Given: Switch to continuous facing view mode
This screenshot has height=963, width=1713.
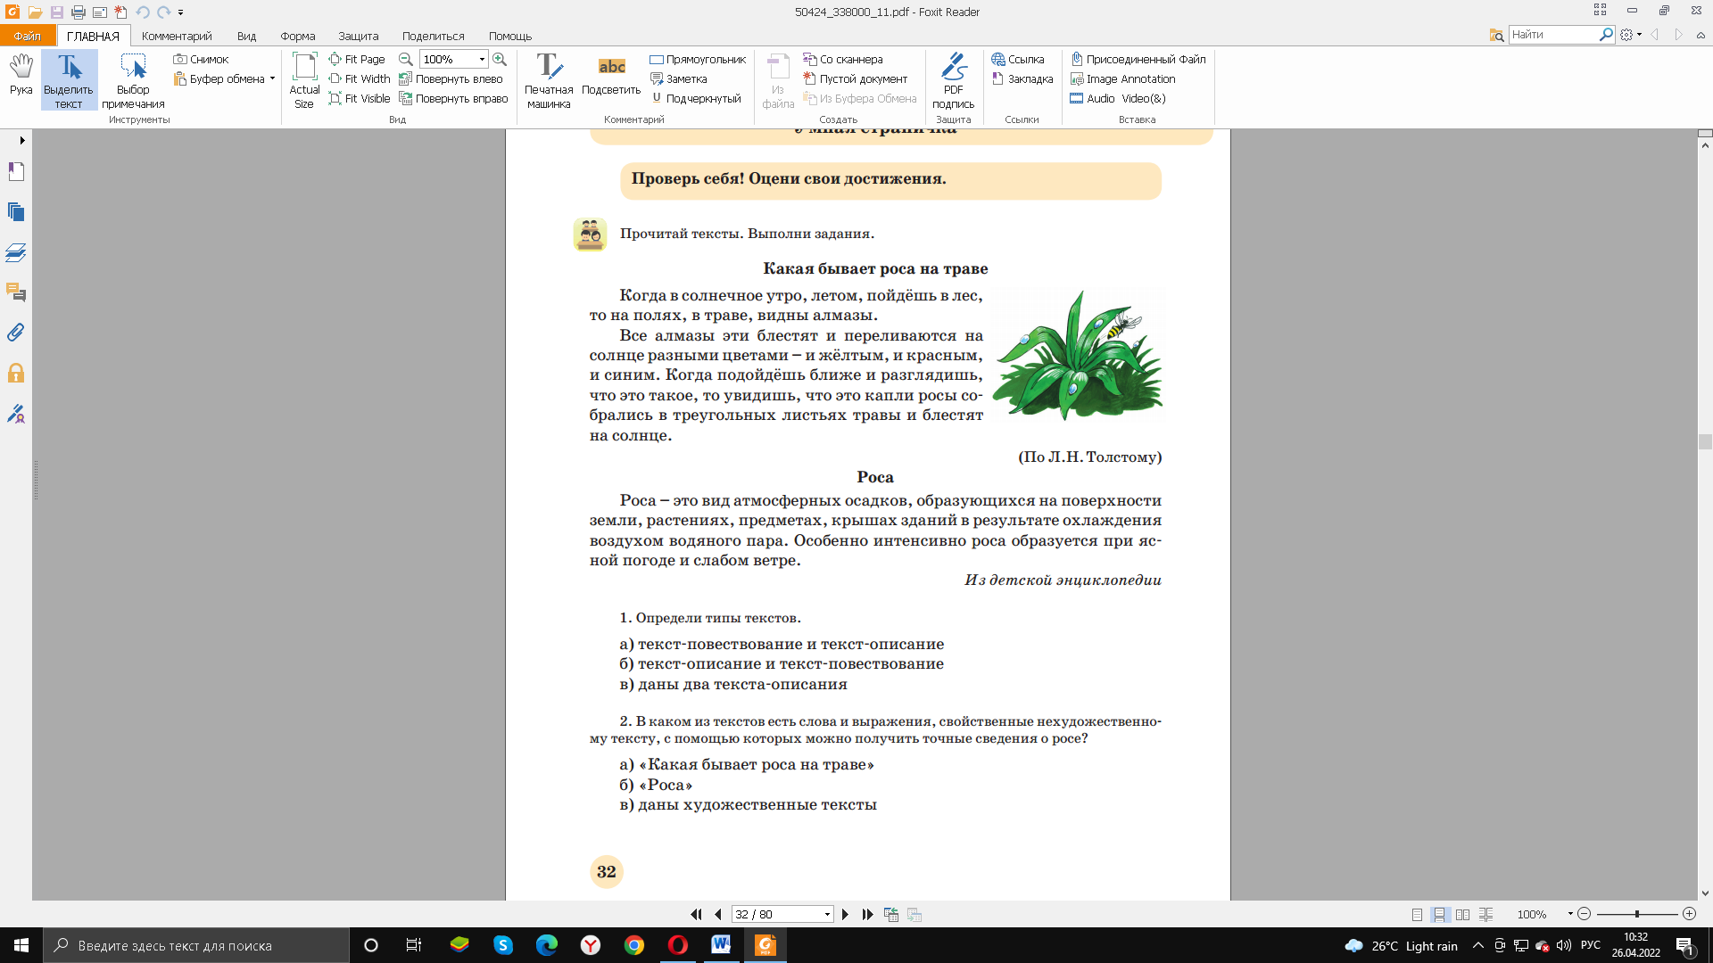Looking at the screenshot, I should pos(1485,915).
